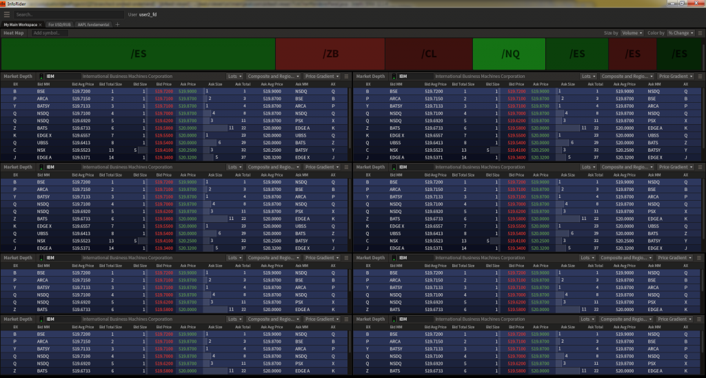The height and width of the screenshot is (378, 706).
Task: Expand the Size by Volume dropdown
Action: tap(632, 32)
